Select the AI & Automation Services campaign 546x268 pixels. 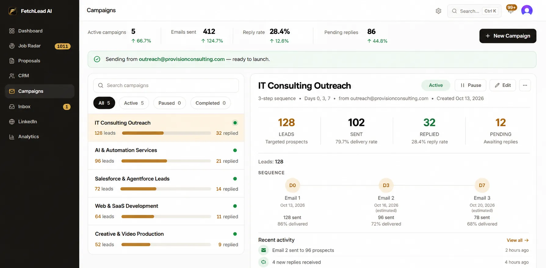pos(166,155)
